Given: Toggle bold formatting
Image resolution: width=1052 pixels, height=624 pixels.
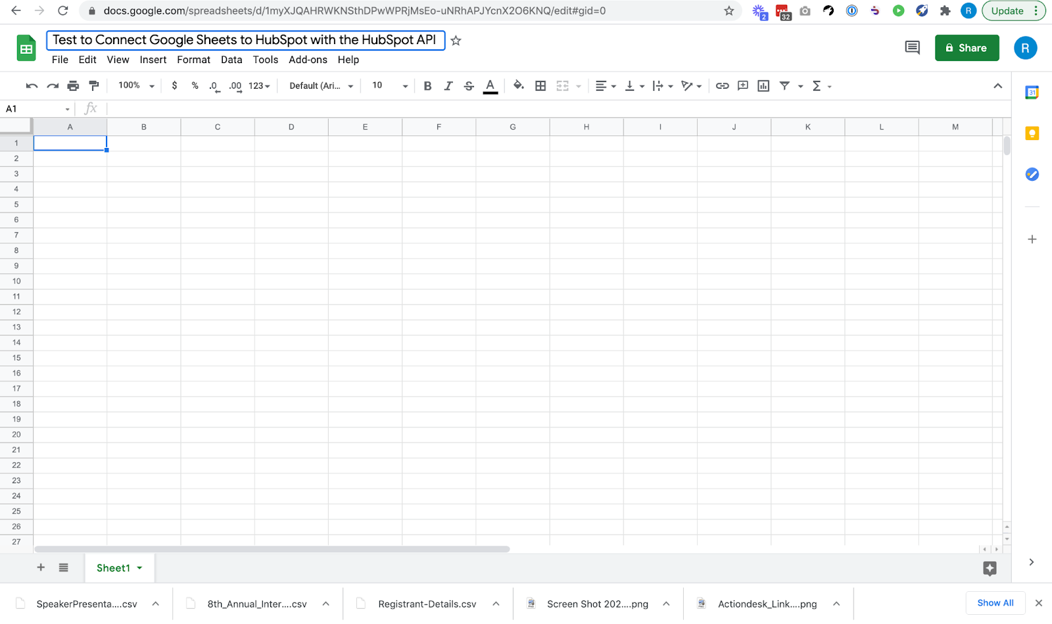Looking at the screenshot, I should [x=427, y=86].
